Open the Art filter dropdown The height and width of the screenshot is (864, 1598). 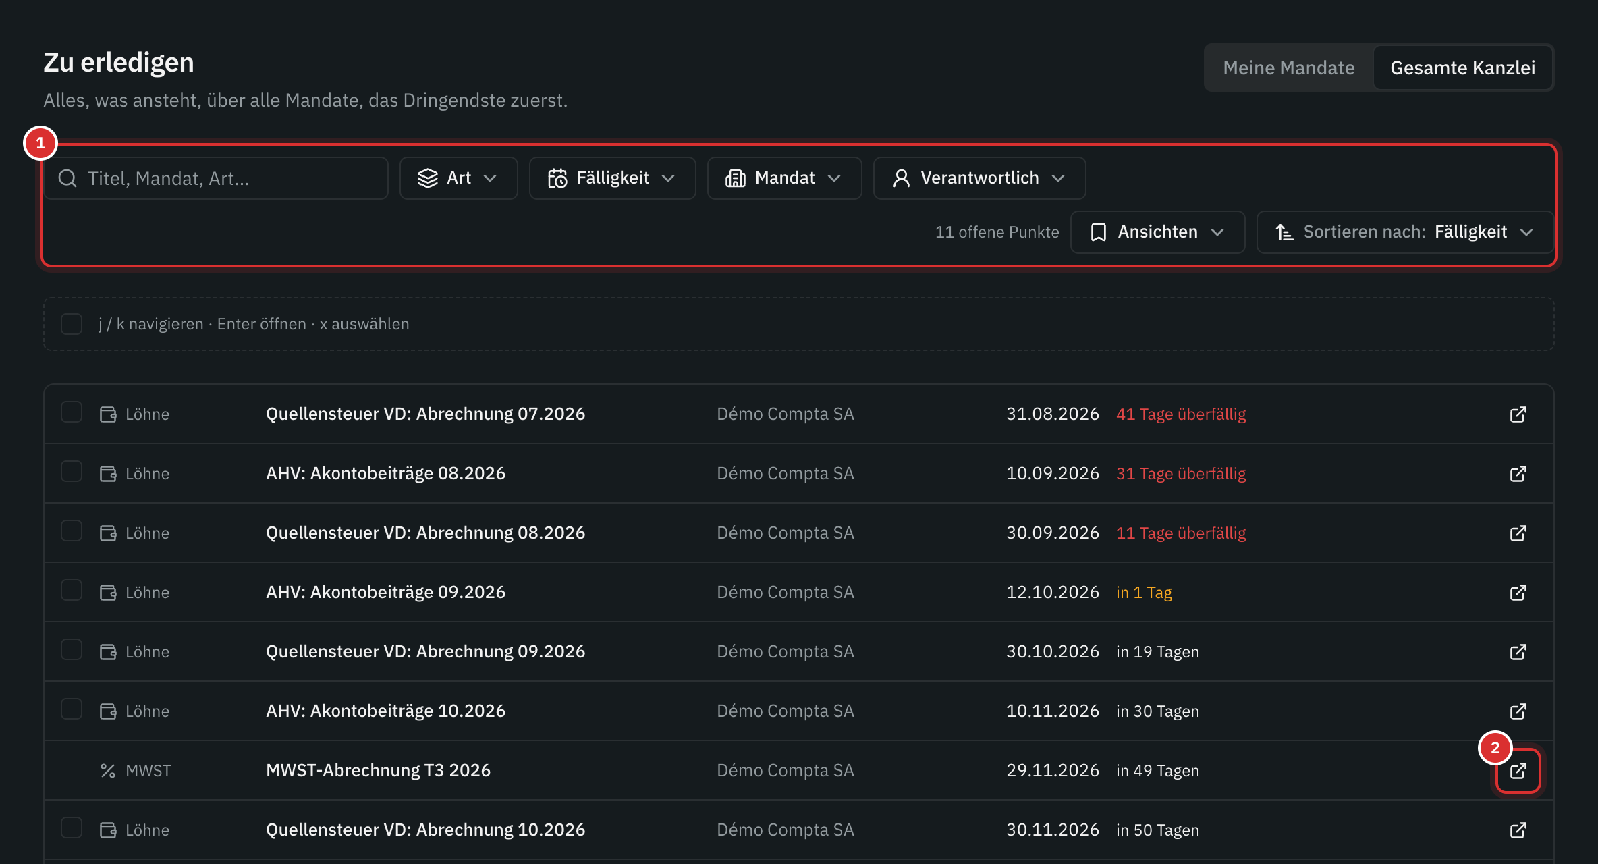click(x=459, y=178)
